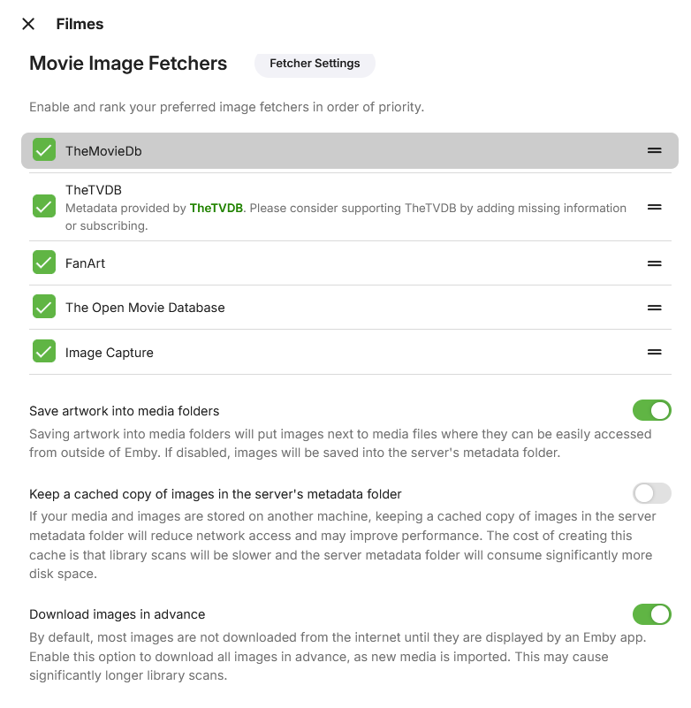Click the TheTVDB reorder handle icon
Image resolution: width=691 pixels, height=708 pixels.
coord(654,206)
